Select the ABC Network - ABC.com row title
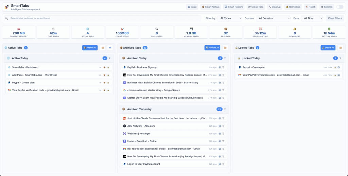This screenshot has width=348, height=176. (141, 126)
